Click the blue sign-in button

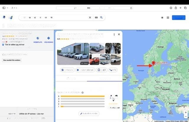(179, 18)
